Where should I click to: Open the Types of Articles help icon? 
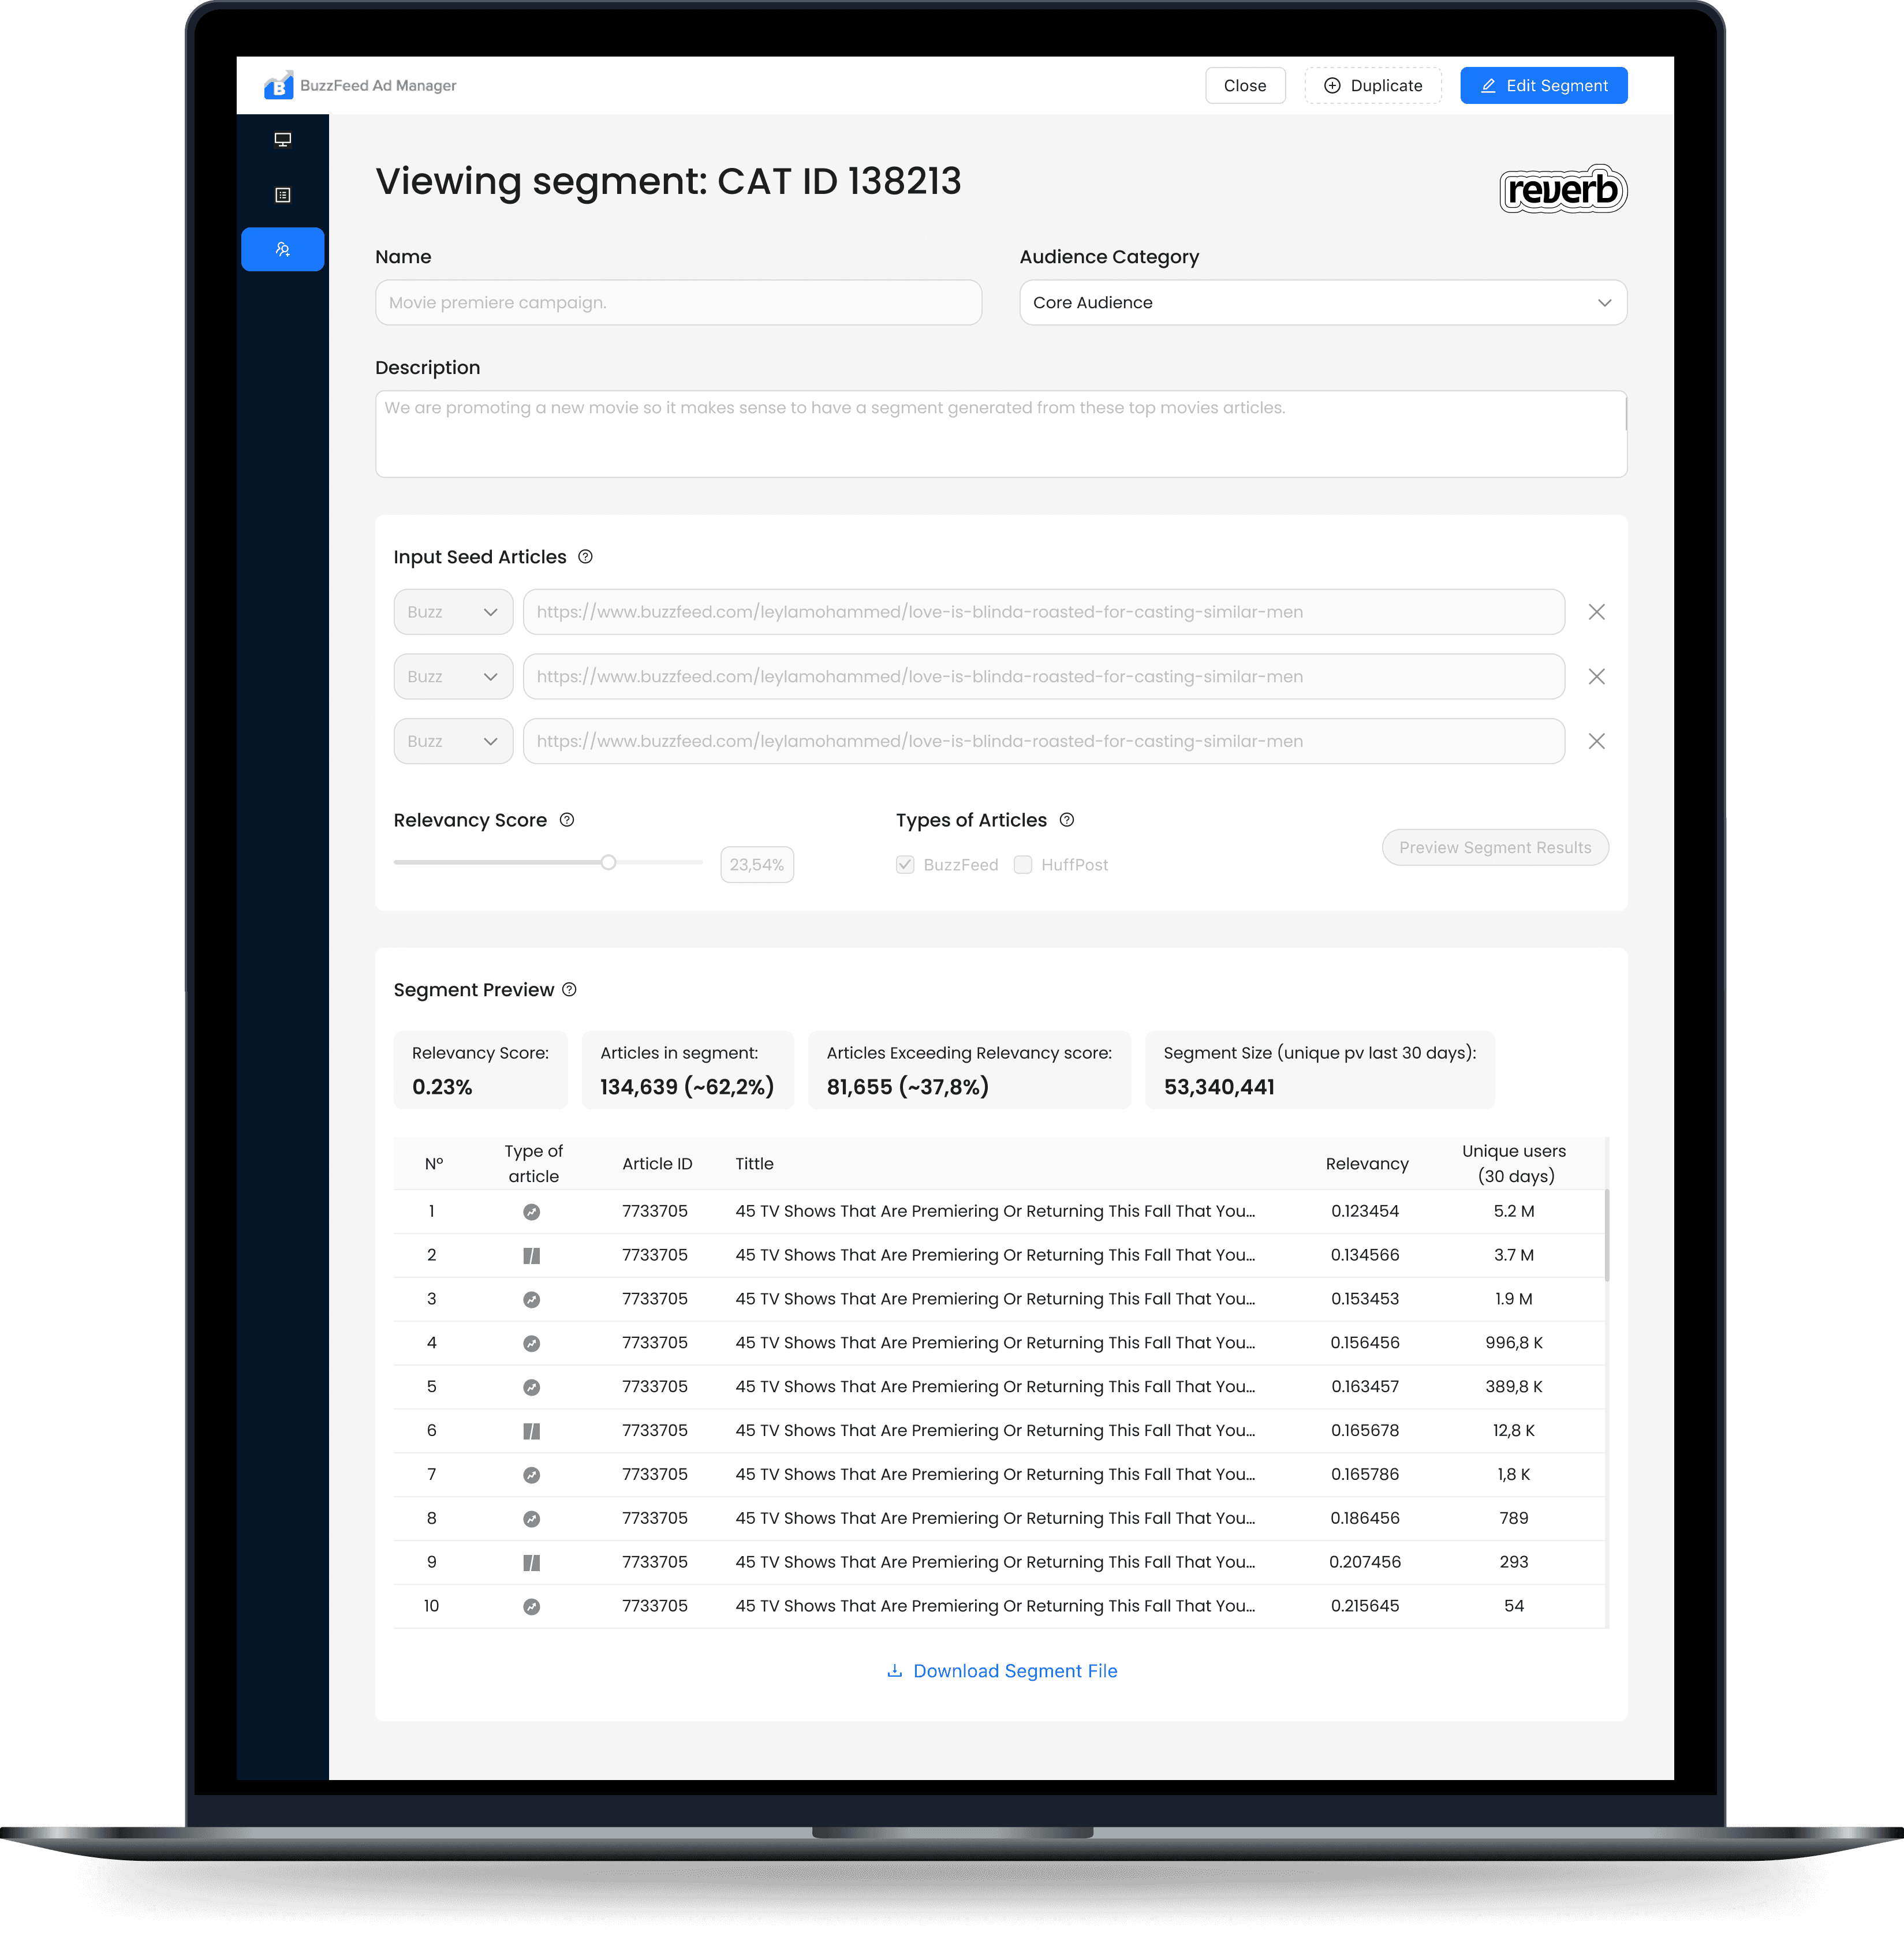[x=1067, y=820]
